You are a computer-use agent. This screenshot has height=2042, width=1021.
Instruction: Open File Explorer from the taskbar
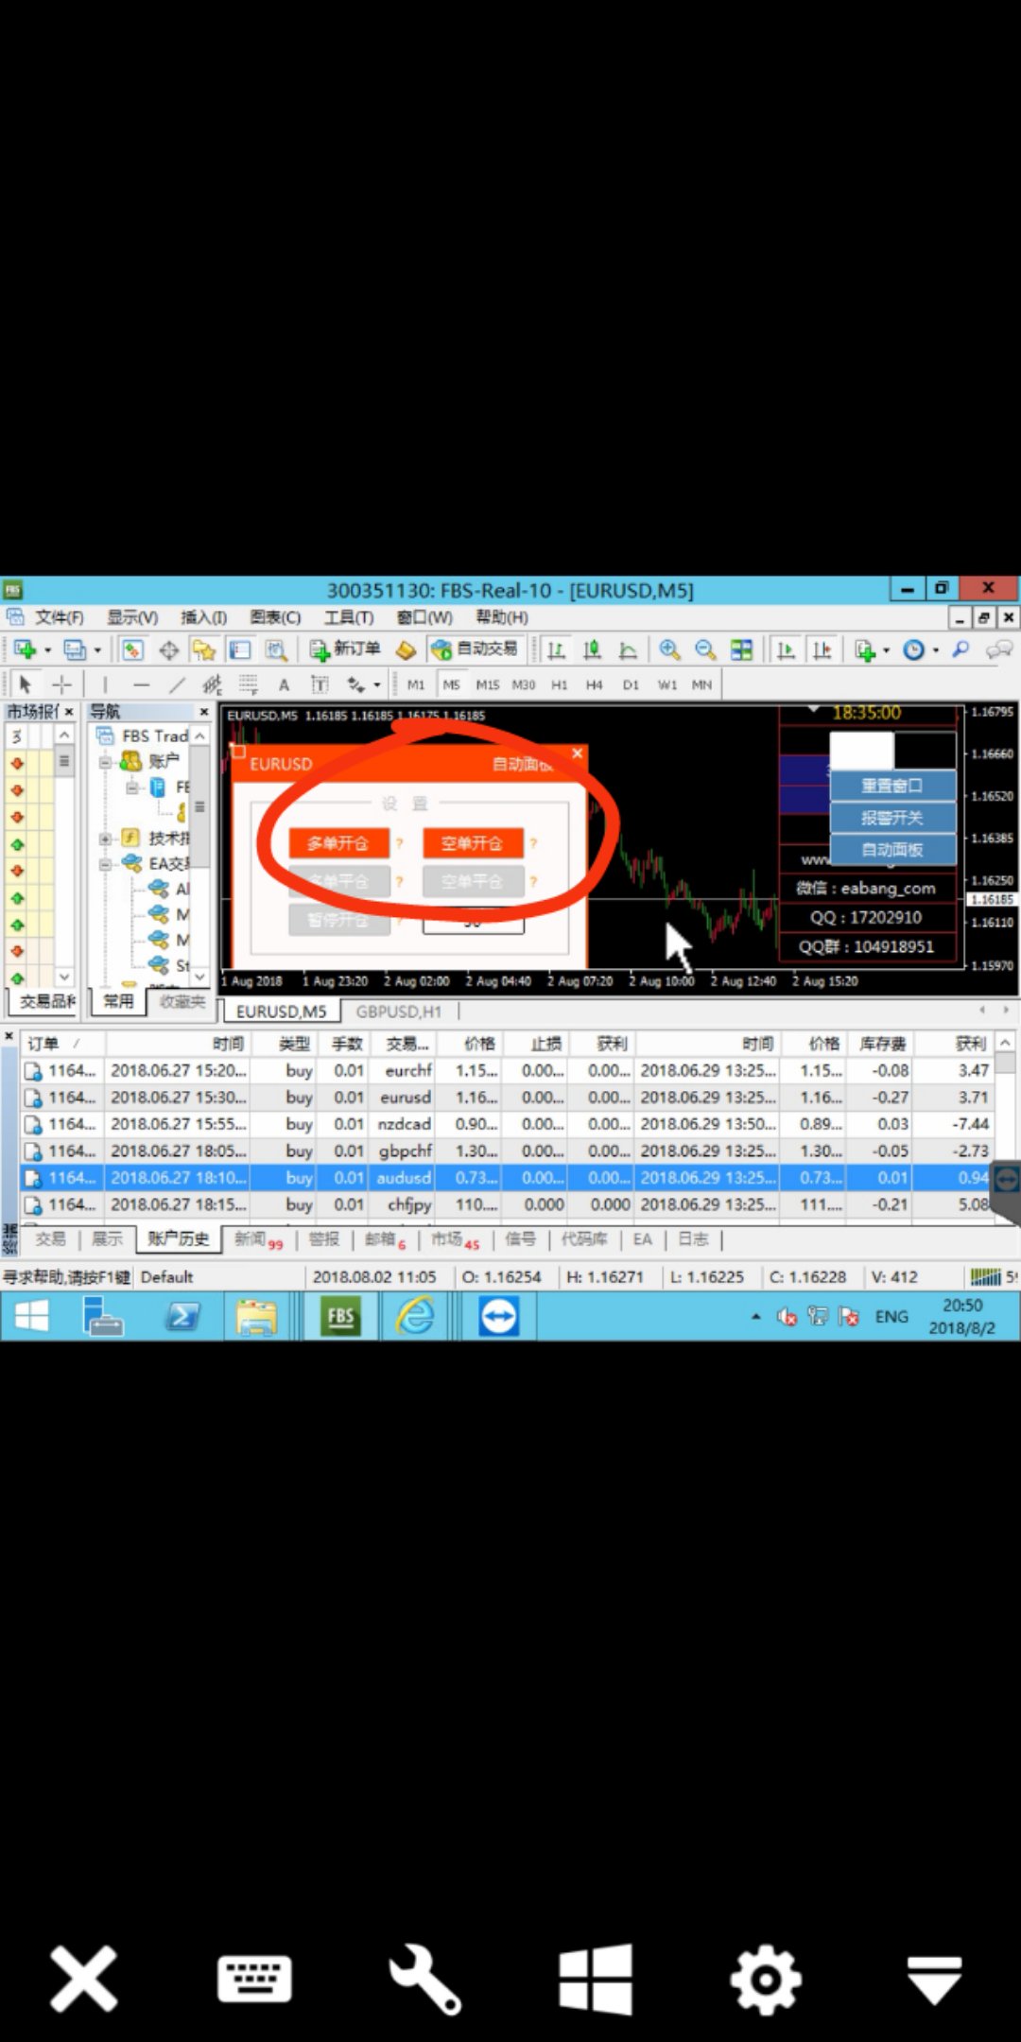point(257,1316)
